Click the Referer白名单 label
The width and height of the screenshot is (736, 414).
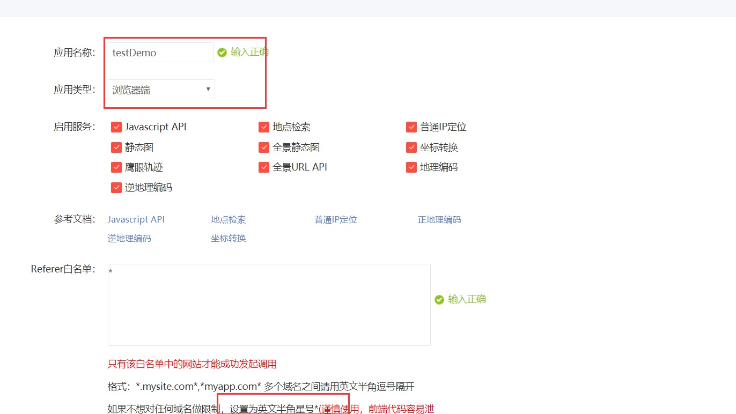63,269
